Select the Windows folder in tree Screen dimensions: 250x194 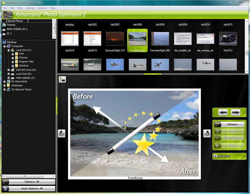click(x=24, y=66)
